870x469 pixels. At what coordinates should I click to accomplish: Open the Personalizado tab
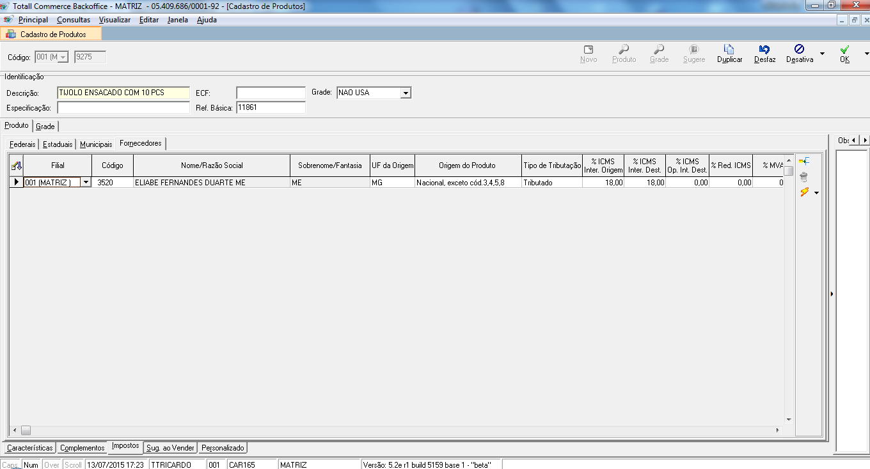(222, 448)
